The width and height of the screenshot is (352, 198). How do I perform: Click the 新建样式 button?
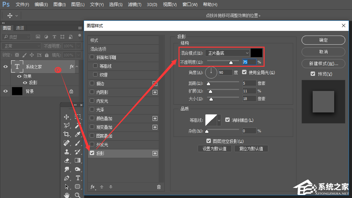(x=323, y=63)
